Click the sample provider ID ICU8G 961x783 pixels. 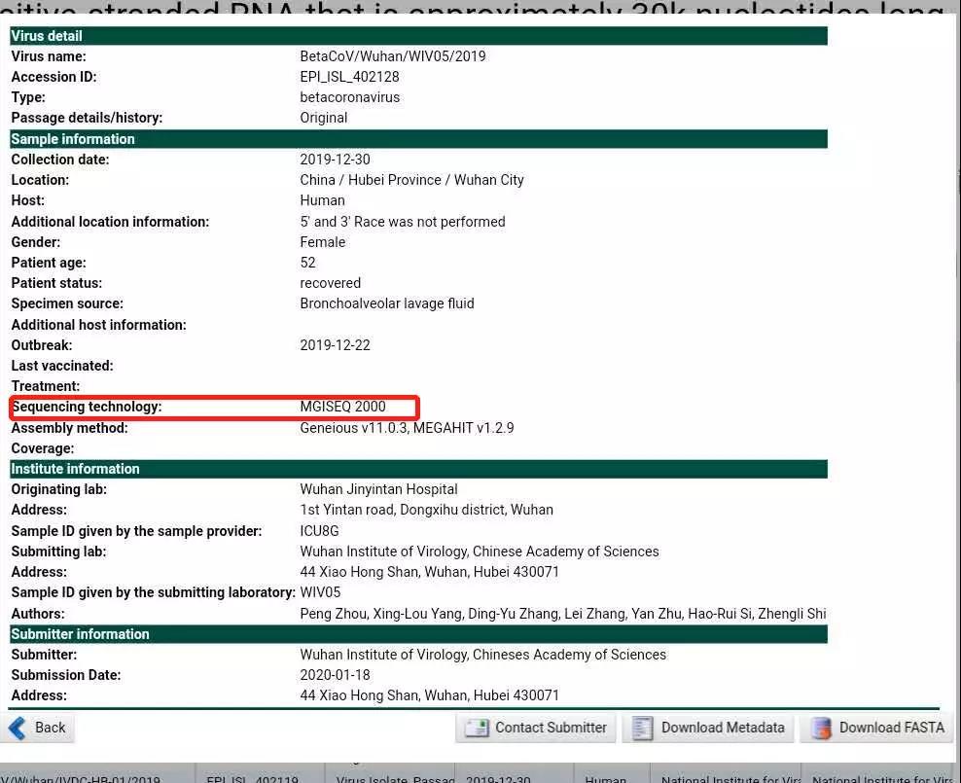[x=319, y=530]
